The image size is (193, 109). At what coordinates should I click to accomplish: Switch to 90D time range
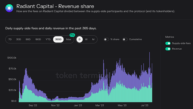pyautogui.click(x=28, y=39)
